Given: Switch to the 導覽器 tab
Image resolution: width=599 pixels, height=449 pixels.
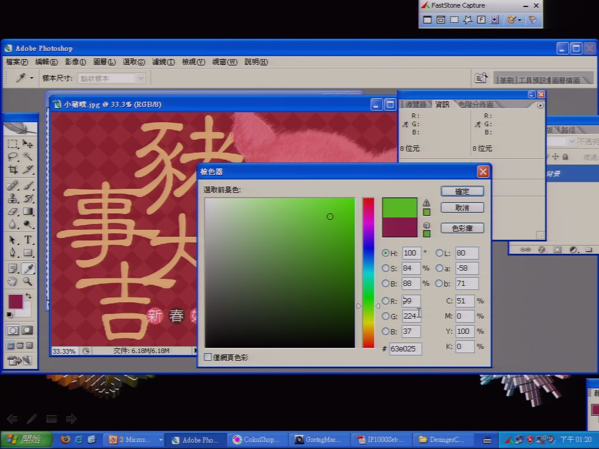Looking at the screenshot, I should coord(416,104).
